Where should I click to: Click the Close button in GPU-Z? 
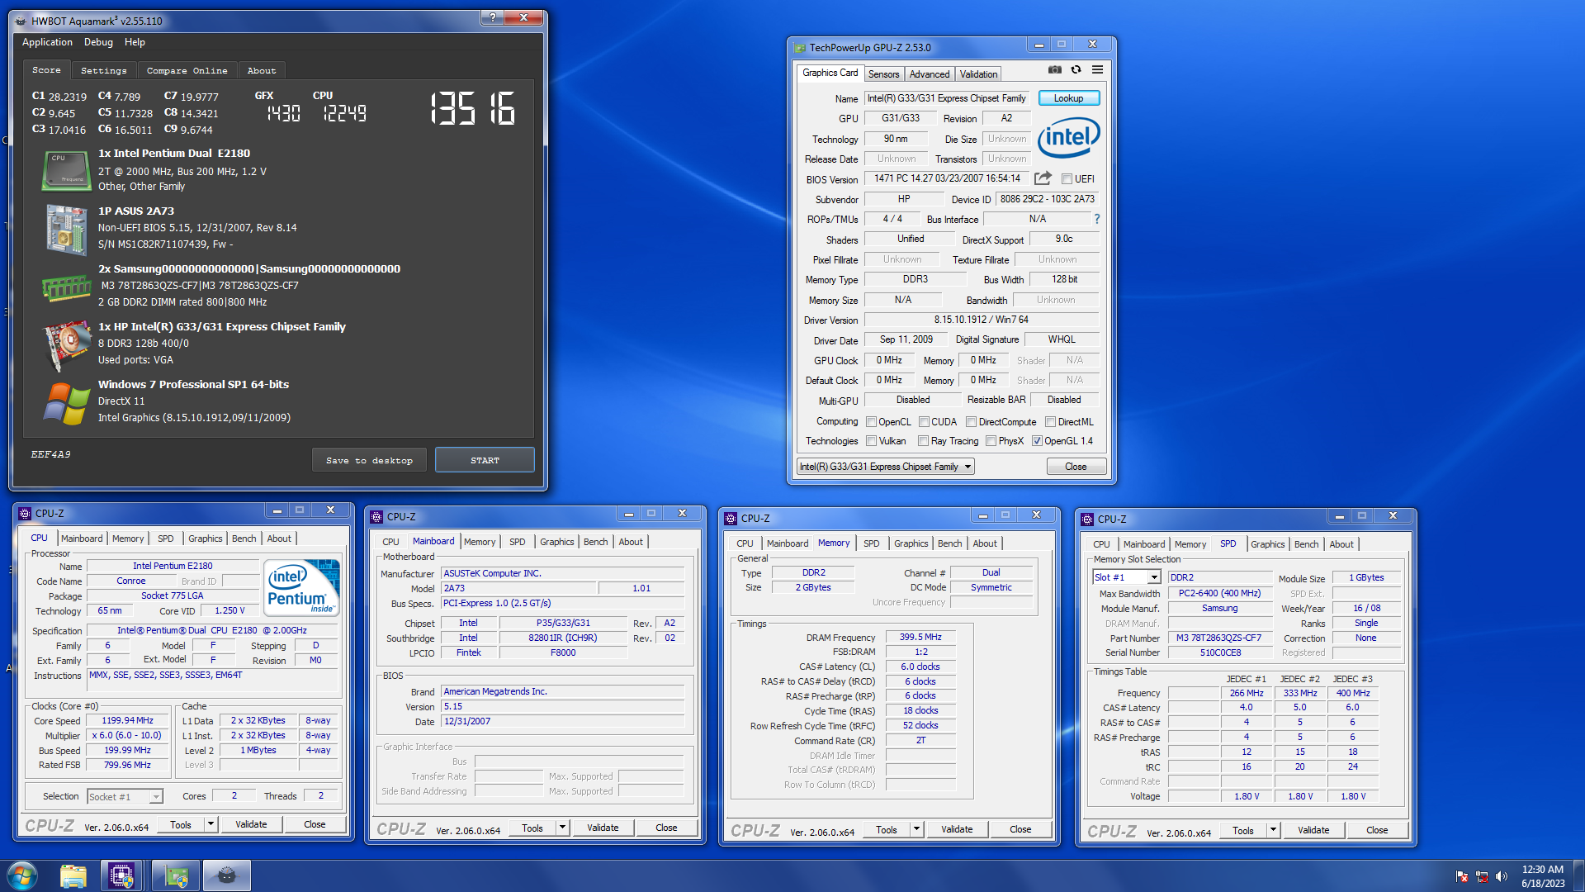point(1076,467)
